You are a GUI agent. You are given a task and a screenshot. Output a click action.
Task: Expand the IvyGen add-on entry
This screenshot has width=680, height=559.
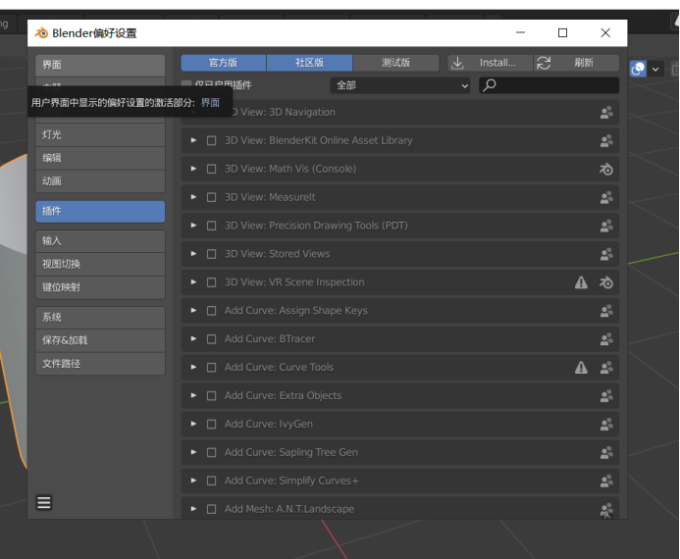tap(193, 424)
